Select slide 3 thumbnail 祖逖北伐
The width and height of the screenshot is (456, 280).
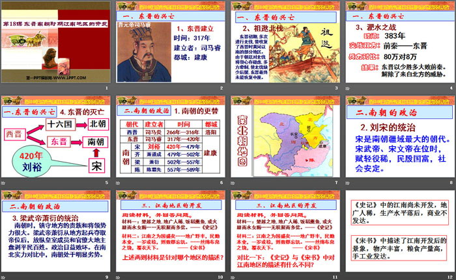click(285, 42)
